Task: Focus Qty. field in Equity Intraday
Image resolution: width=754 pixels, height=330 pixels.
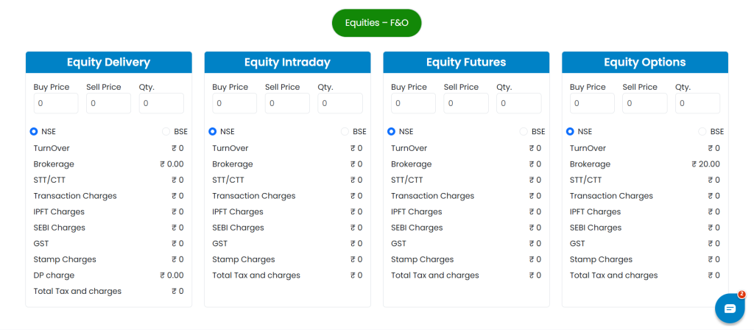Action: [x=340, y=103]
